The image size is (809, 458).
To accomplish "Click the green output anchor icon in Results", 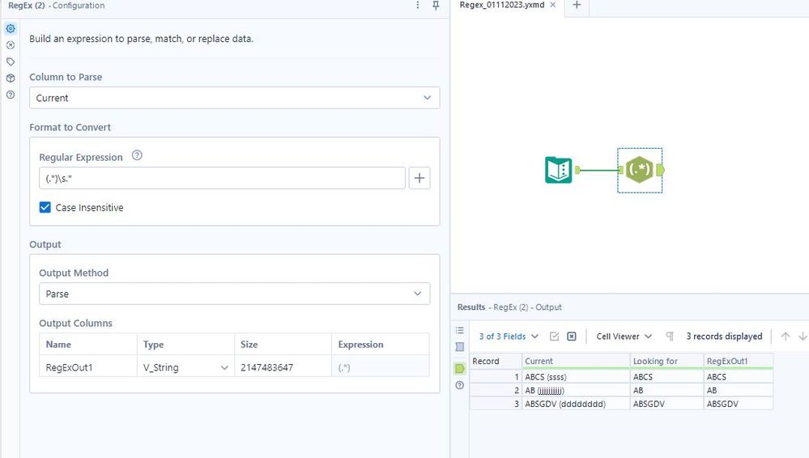I will tap(460, 368).
